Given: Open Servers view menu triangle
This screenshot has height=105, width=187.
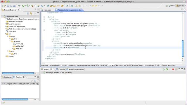Looking at the screenshot, I should click(179, 69).
